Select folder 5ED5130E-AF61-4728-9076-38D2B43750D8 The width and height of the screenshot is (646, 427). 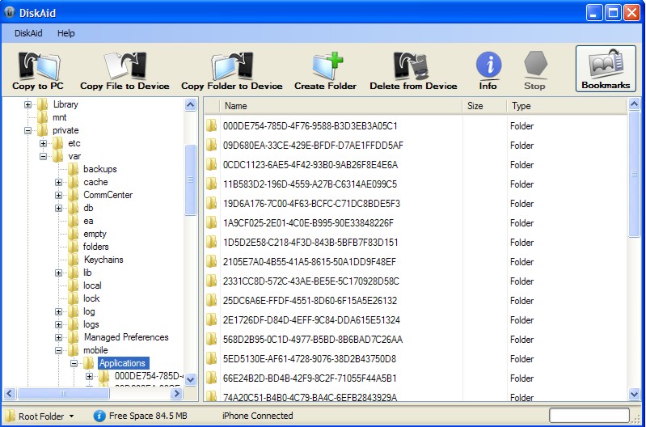coord(310,358)
